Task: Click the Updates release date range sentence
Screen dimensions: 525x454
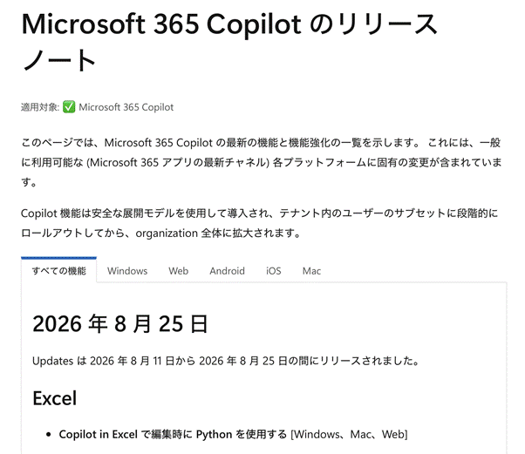Action: pyautogui.click(x=226, y=361)
